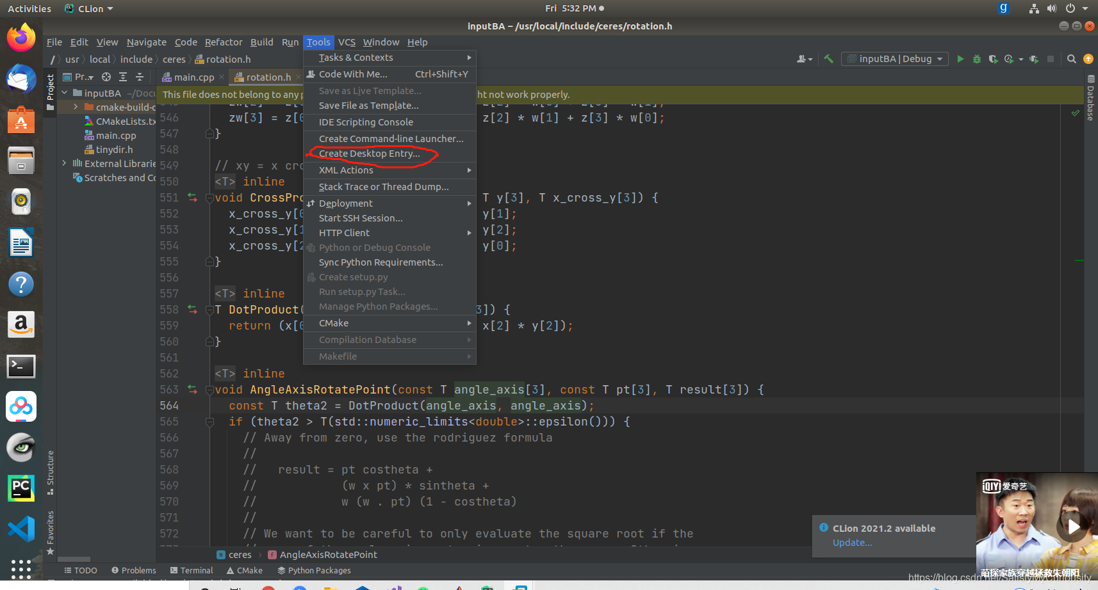Open the CMake submenu in Tools
1098x590 pixels.
[389, 323]
